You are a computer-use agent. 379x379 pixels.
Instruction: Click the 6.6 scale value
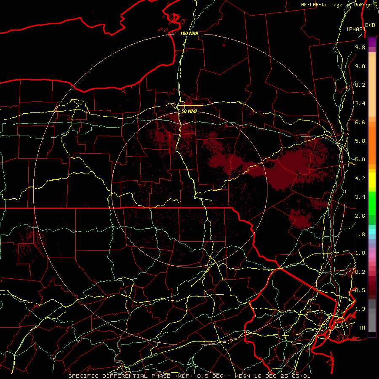(360, 122)
